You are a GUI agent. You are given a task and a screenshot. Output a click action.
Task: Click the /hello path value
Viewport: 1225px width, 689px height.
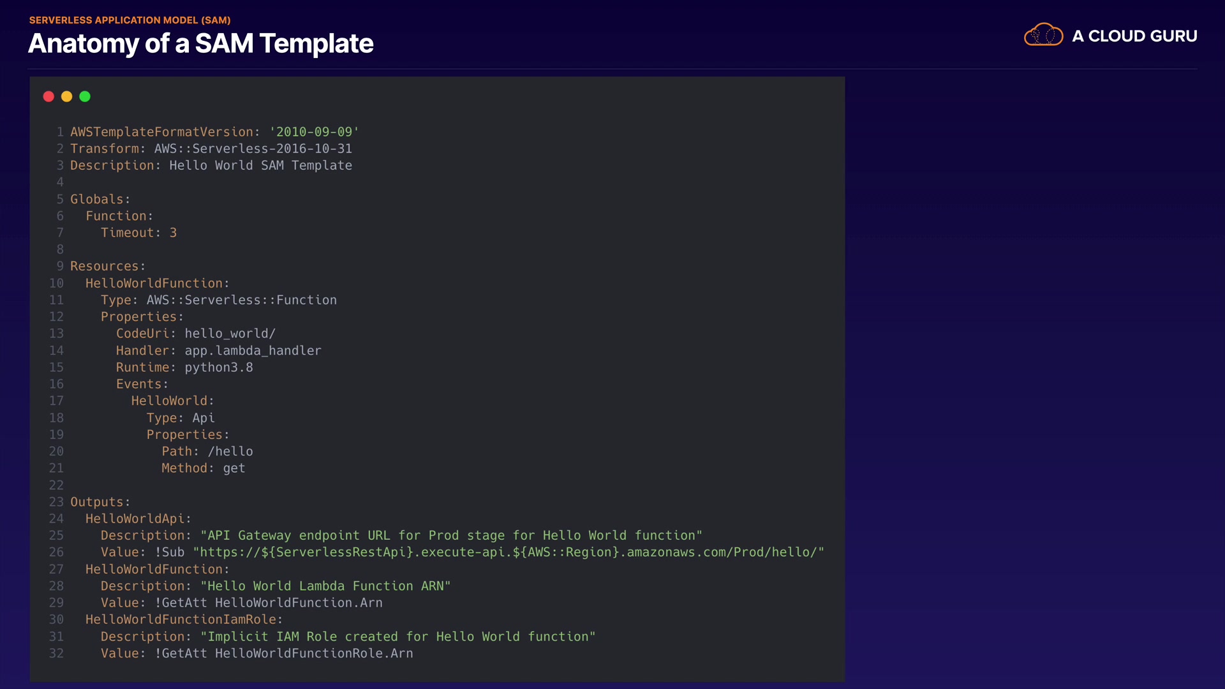[230, 452]
